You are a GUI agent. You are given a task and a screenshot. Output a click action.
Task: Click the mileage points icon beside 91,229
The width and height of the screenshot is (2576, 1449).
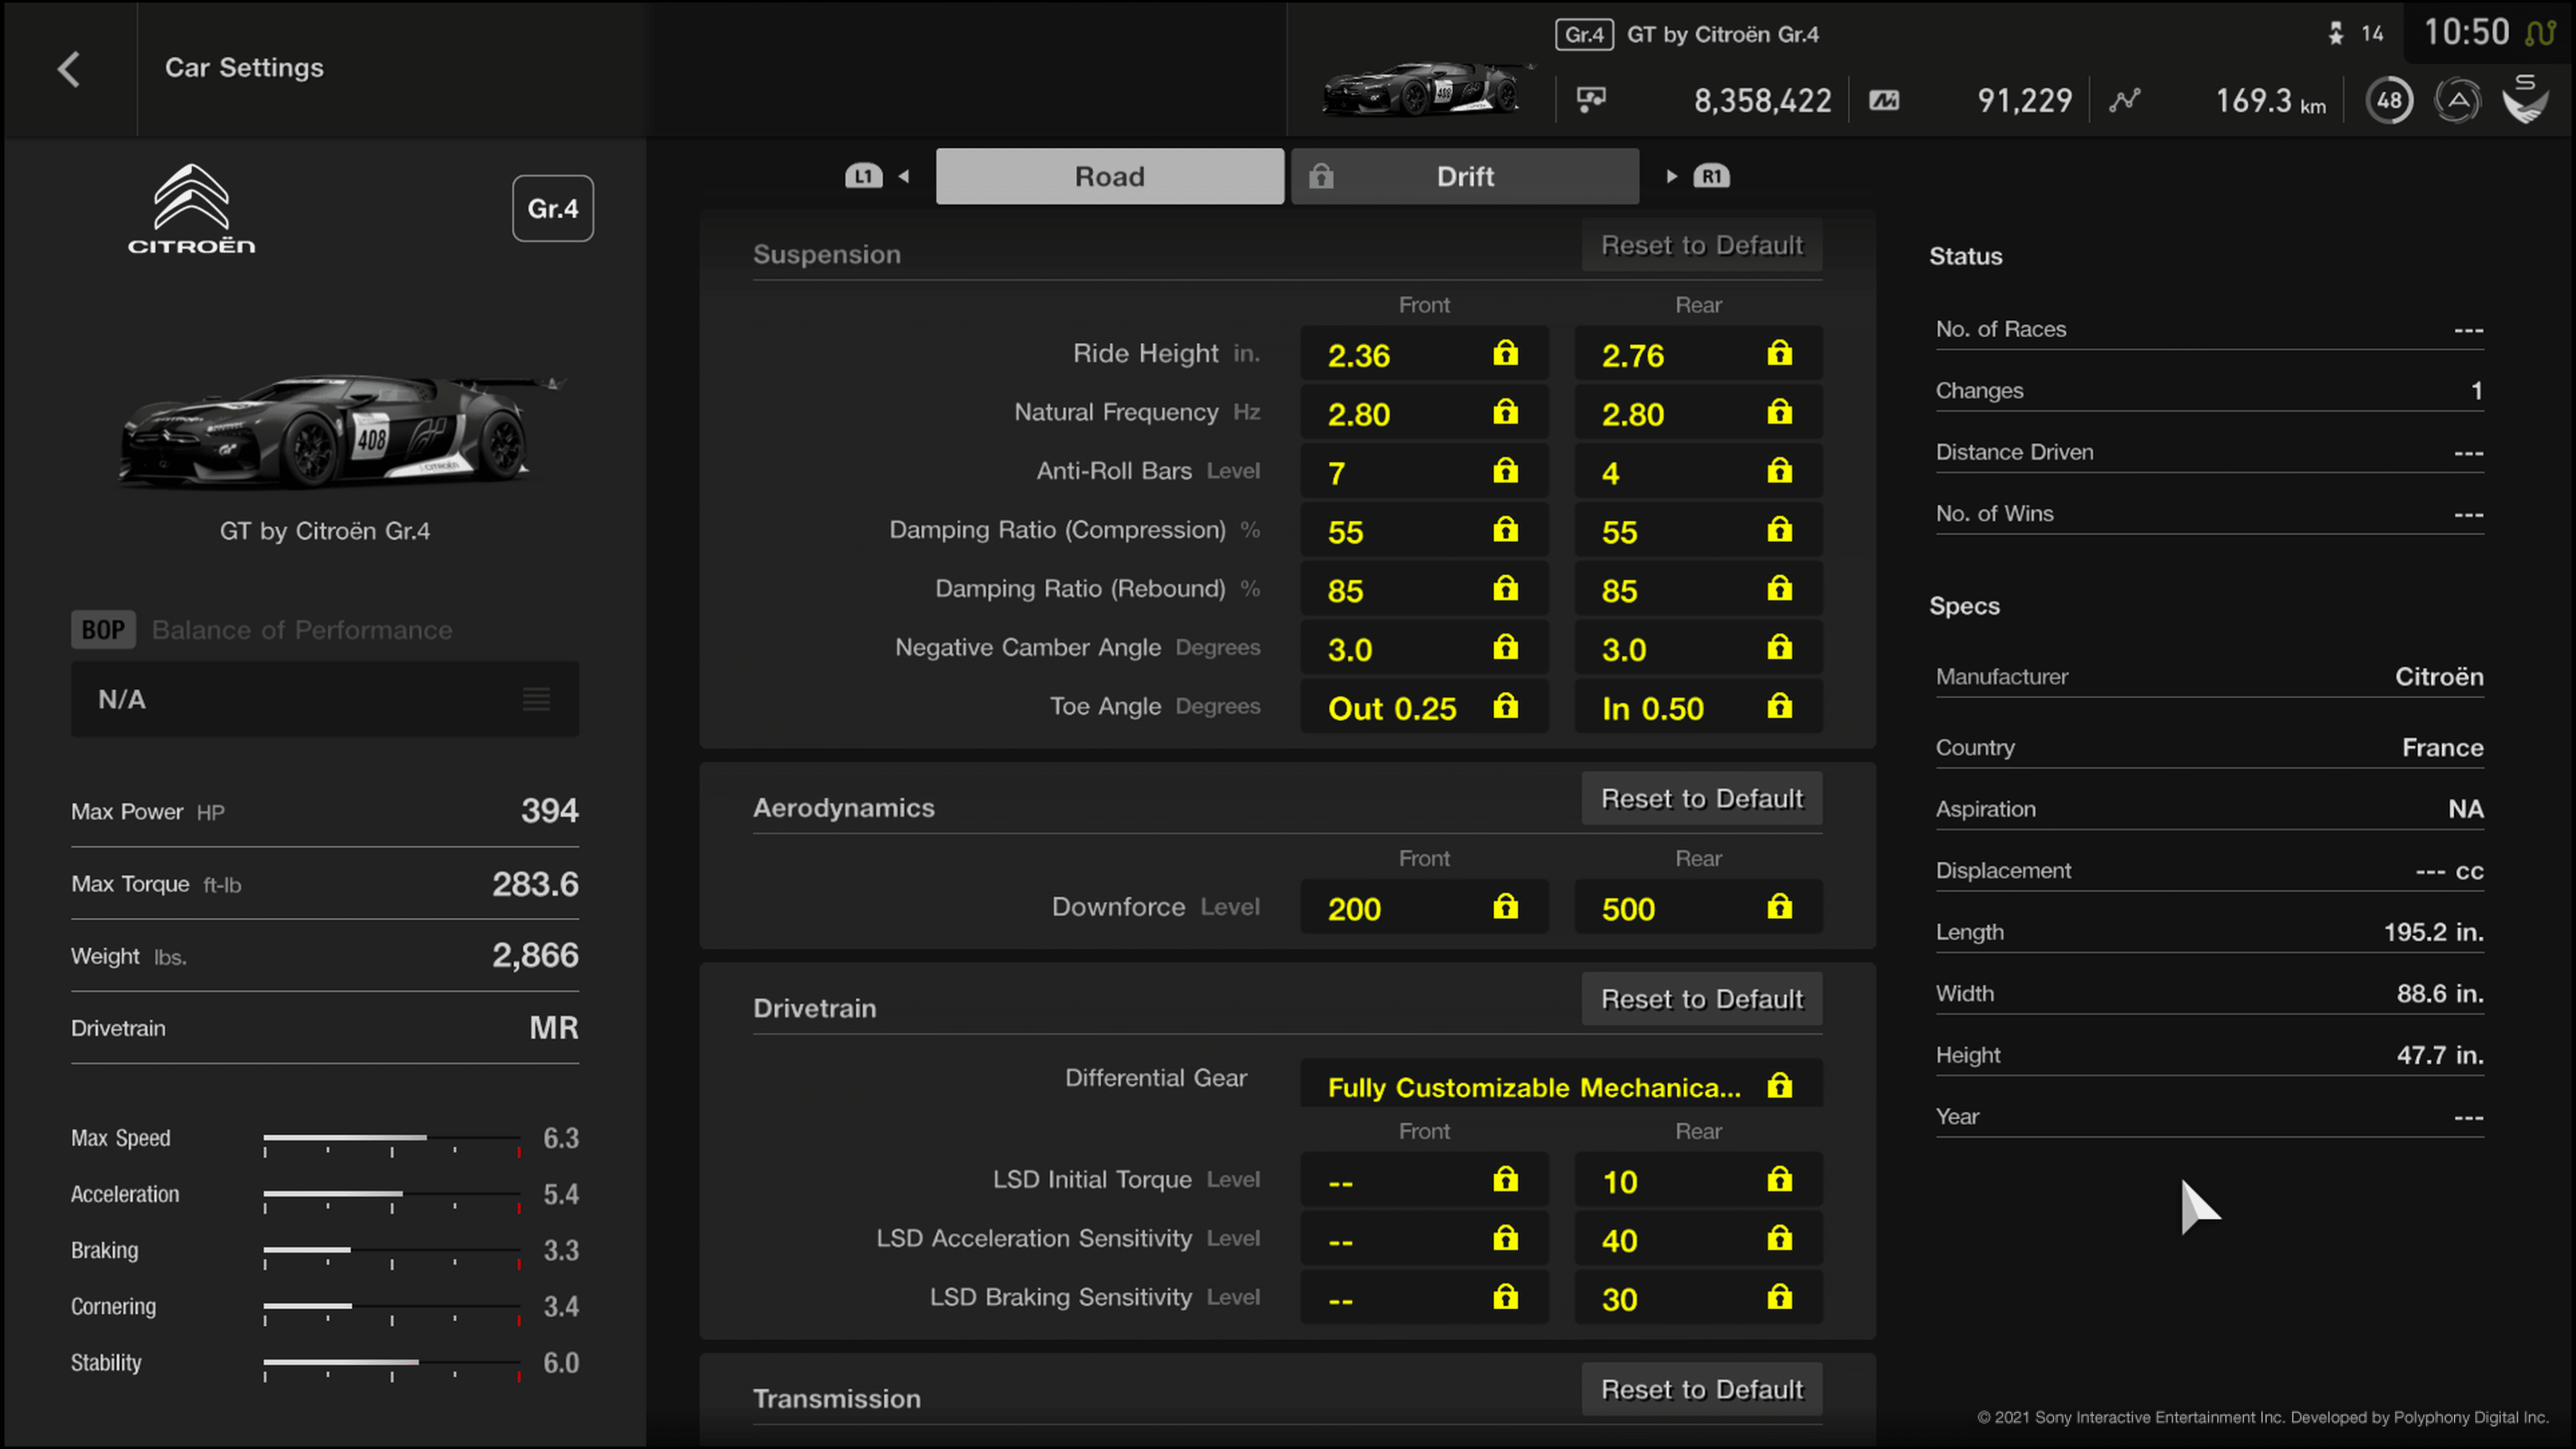pyautogui.click(x=1884, y=100)
